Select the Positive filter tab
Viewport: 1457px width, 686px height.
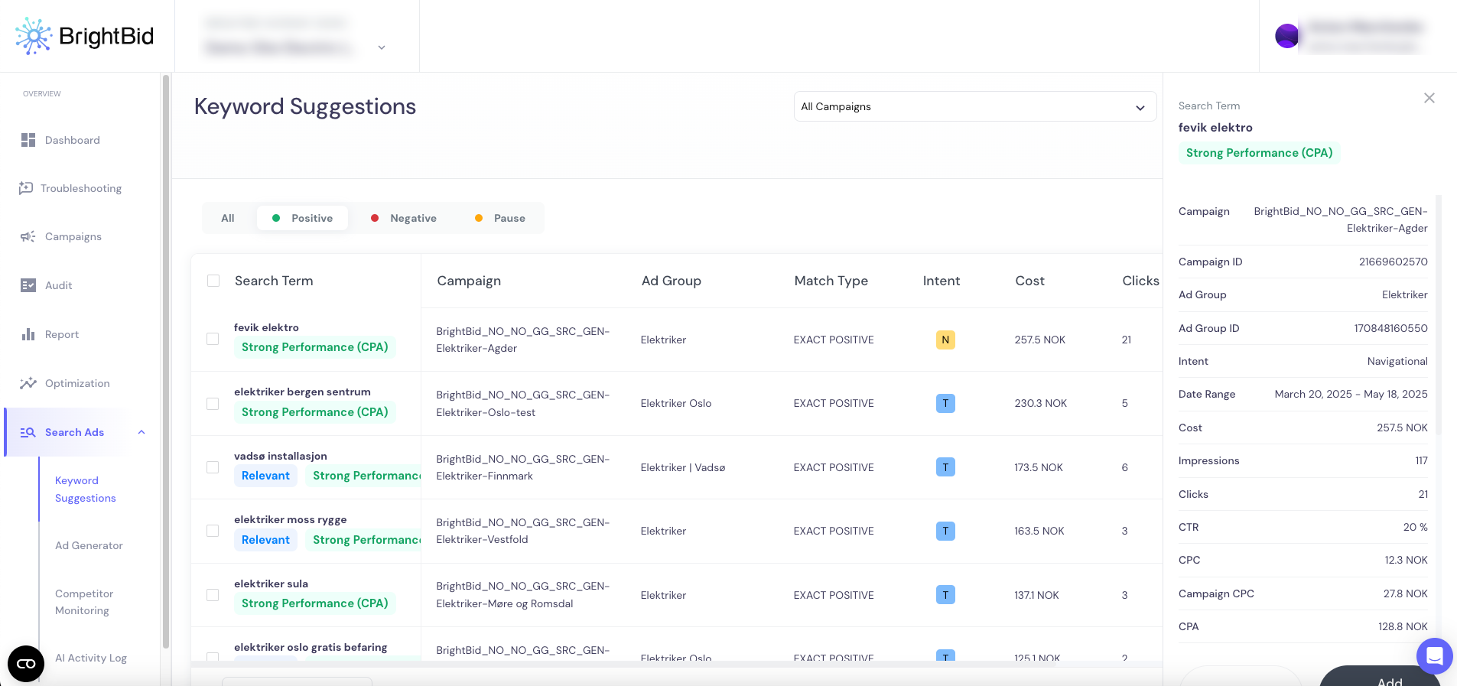tap(302, 218)
